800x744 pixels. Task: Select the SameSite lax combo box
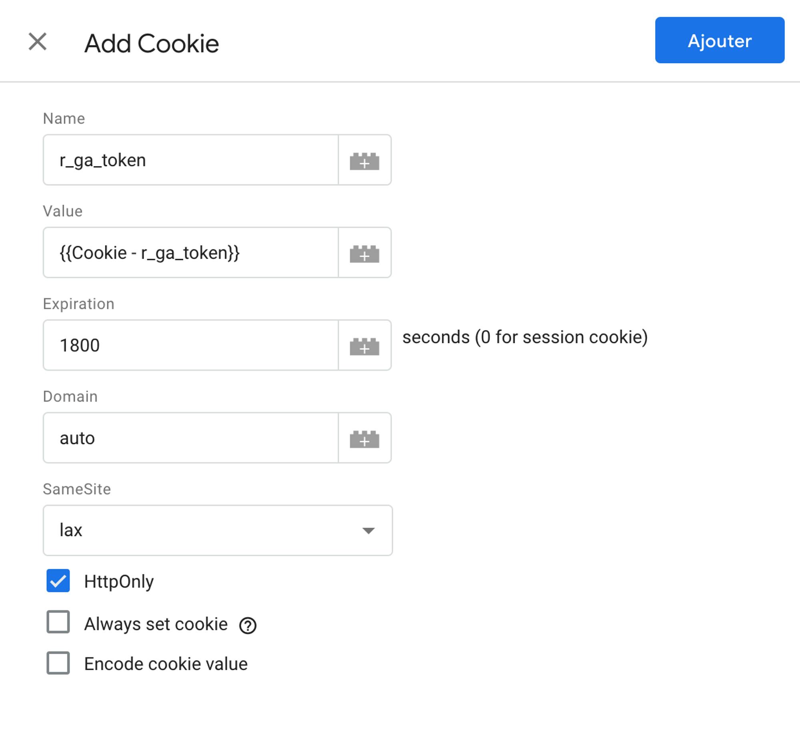tap(218, 530)
